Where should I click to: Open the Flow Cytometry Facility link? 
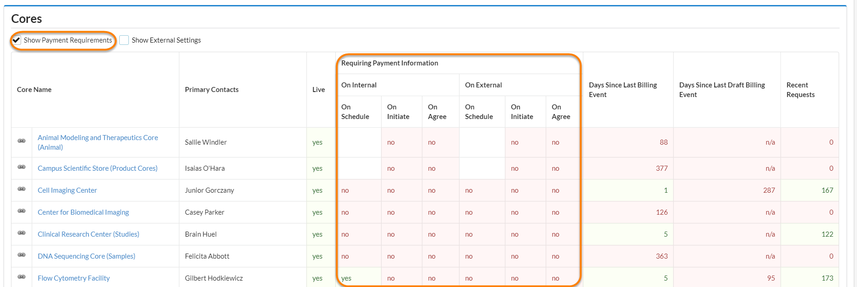tap(73, 278)
